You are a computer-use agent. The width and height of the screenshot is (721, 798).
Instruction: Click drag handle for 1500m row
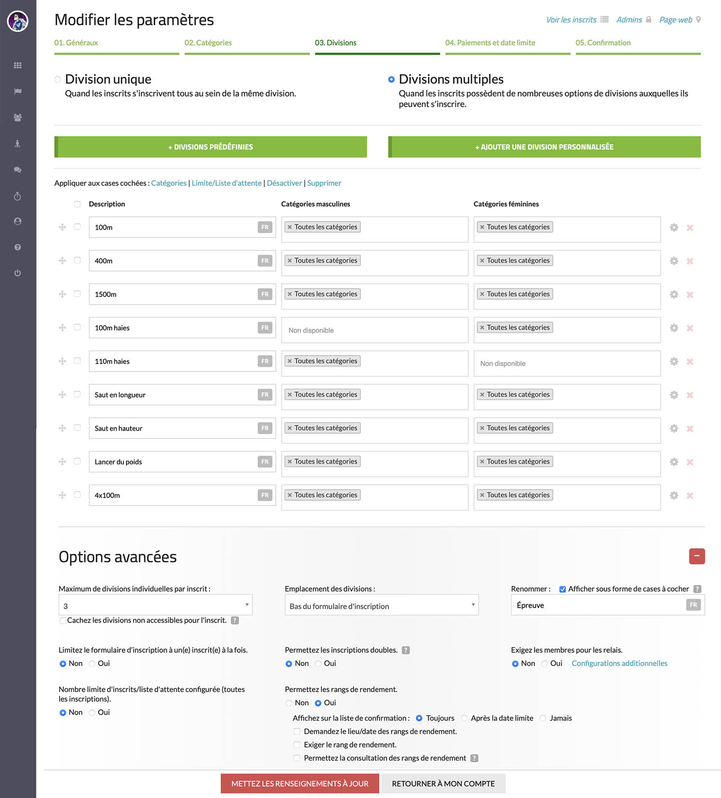tap(62, 294)
